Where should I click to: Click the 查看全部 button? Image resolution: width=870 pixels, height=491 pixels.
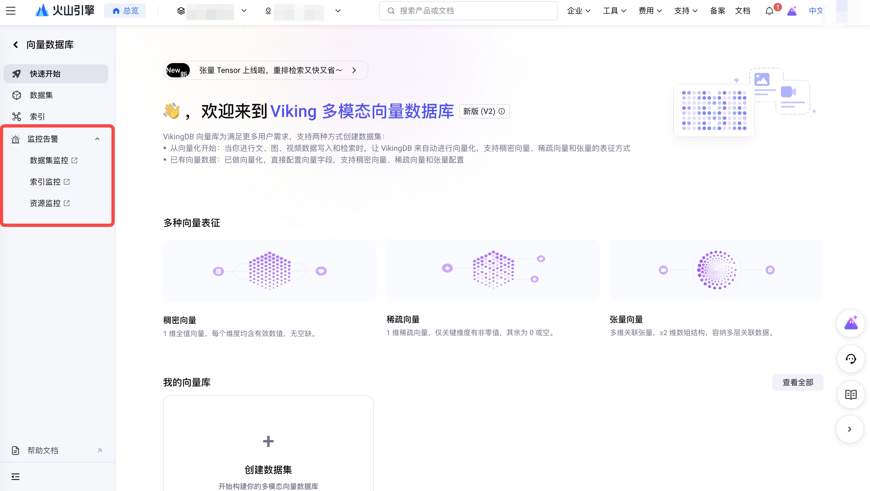point(797,382)
